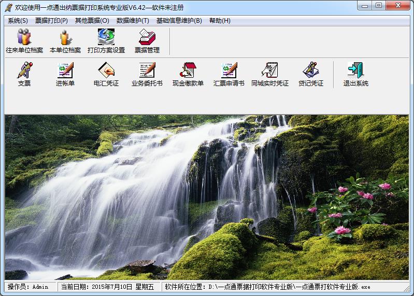Open 打印方案设置 print scheme settings

click(x=106, y=41)
